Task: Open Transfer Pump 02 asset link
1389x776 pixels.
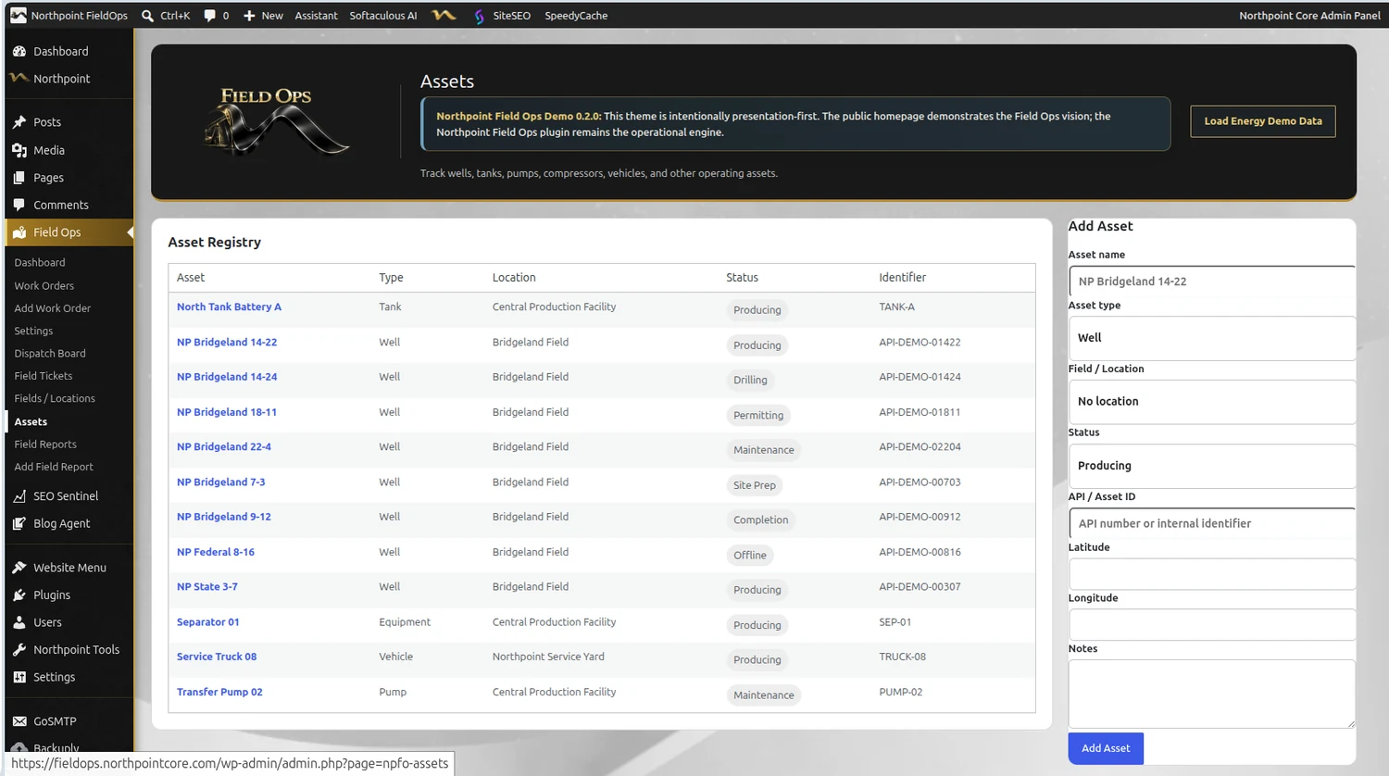Action: point(219,692)
